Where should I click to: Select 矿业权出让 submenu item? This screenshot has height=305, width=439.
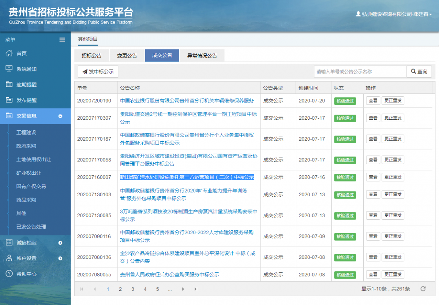(x=29, y=173)
